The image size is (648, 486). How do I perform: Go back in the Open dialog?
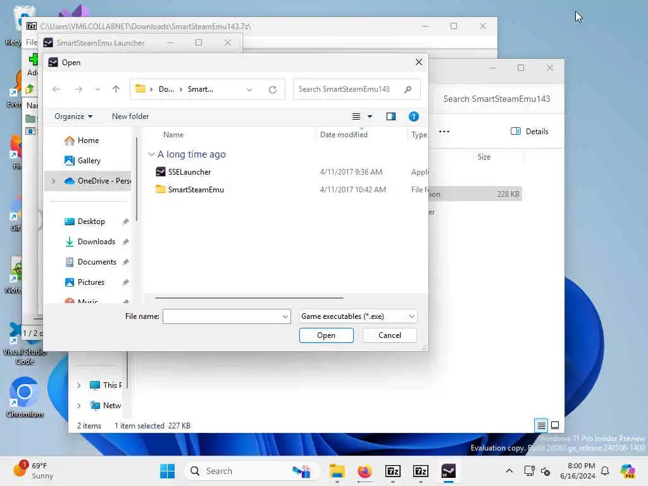pyautogui.click(x=56, y=89)
